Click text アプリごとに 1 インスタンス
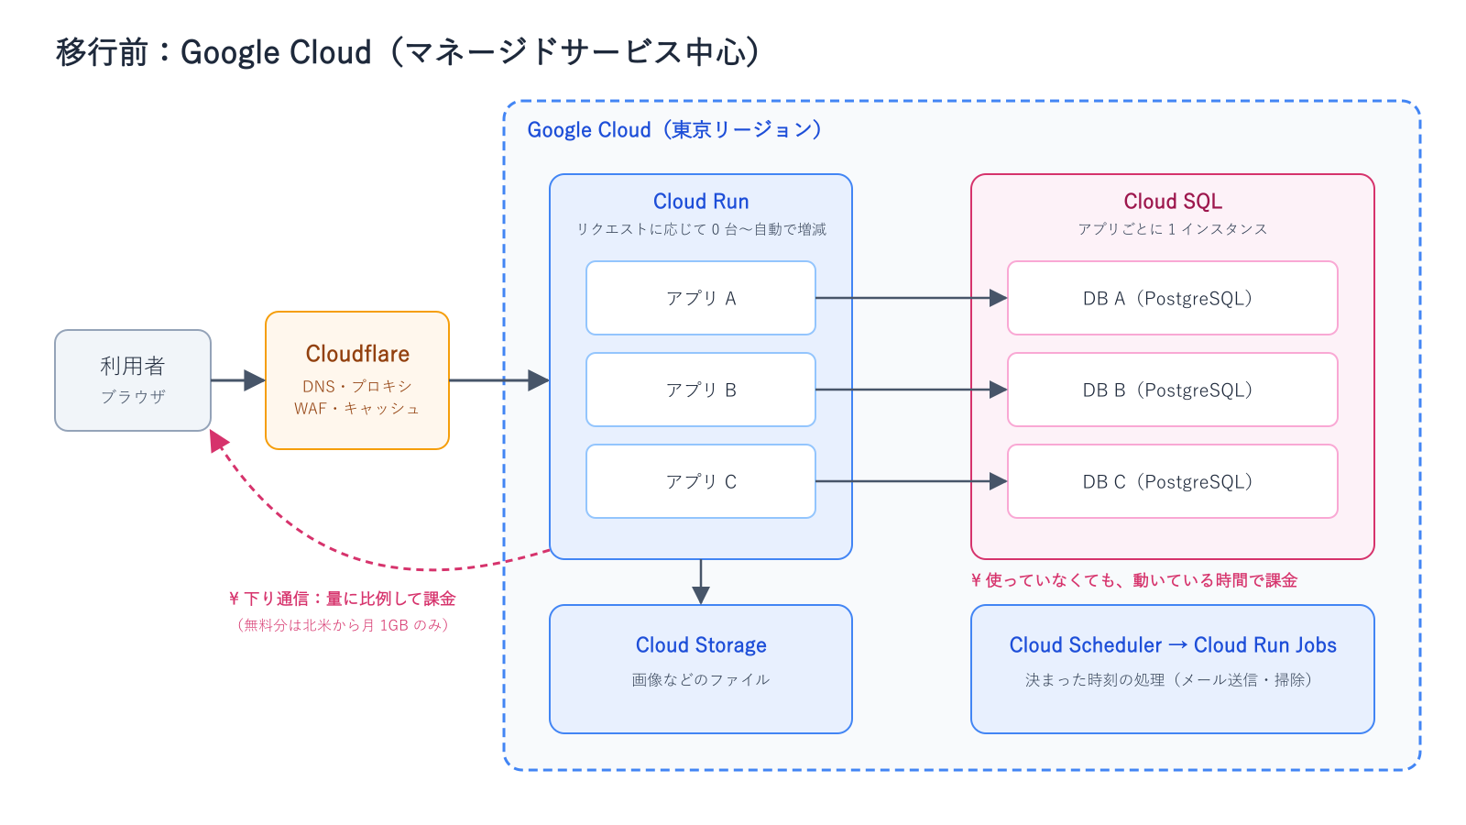This screenshot has height=825, width=1466. point(1173,229)
